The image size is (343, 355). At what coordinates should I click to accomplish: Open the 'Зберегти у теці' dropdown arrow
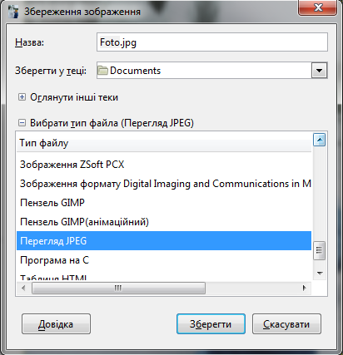319,71
